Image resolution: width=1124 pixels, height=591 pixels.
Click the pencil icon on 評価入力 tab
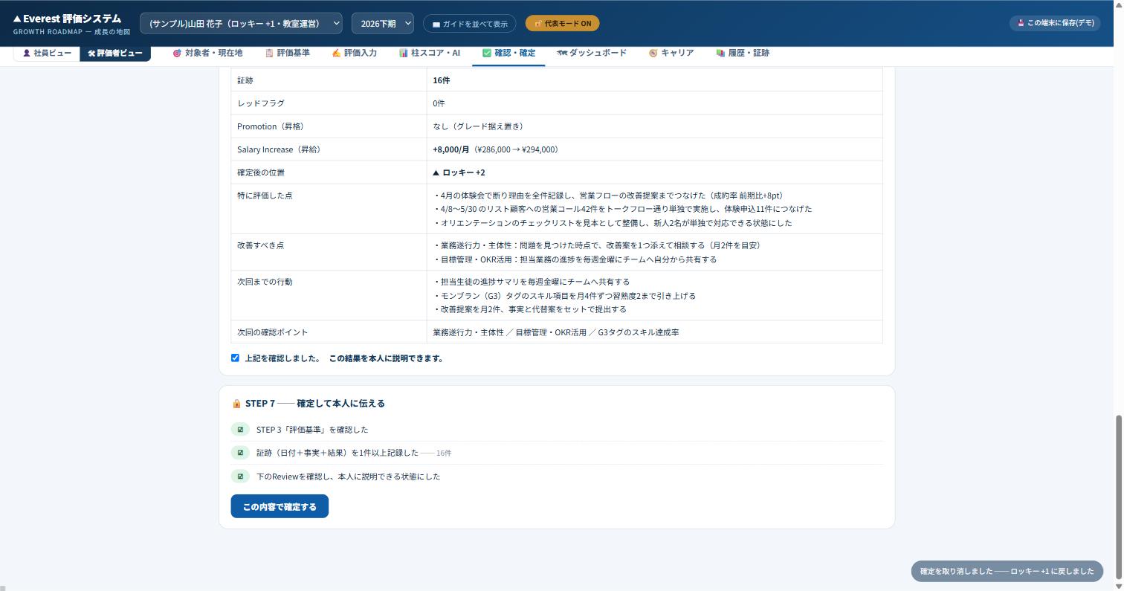[x=336, y=53]
